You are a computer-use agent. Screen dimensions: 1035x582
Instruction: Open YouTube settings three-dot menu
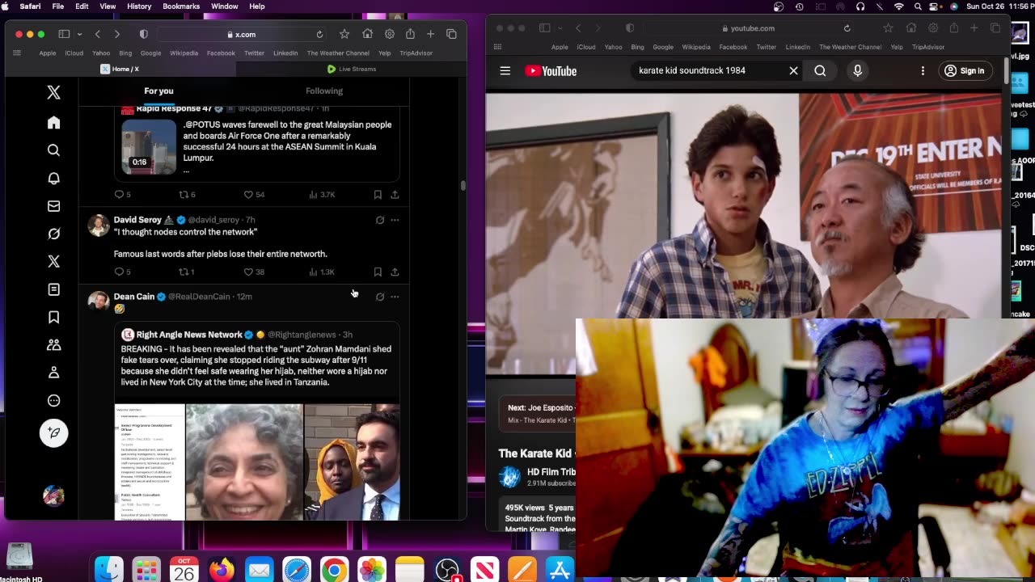click(923, 71)
